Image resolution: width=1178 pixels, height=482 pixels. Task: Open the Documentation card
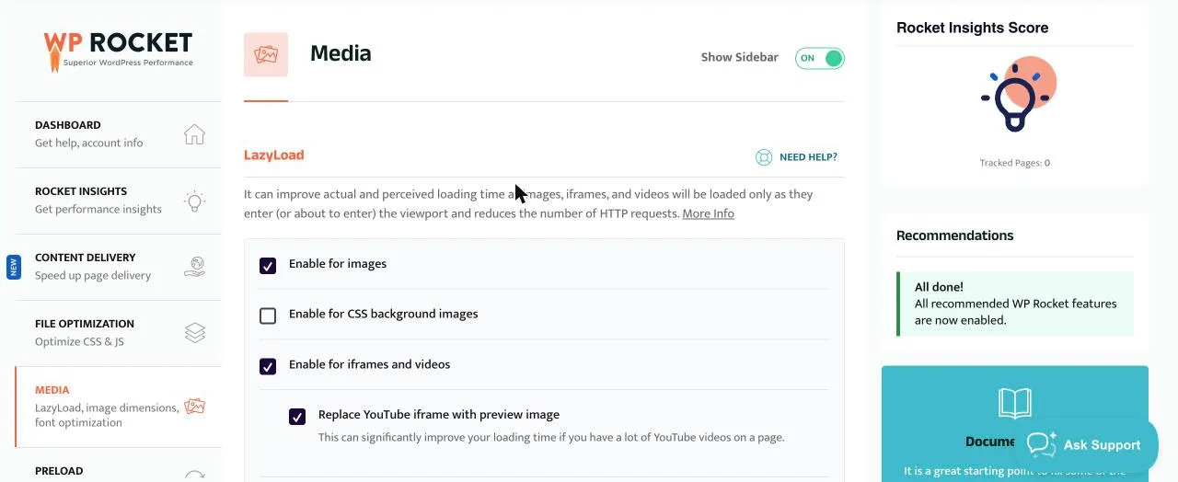1015,424
